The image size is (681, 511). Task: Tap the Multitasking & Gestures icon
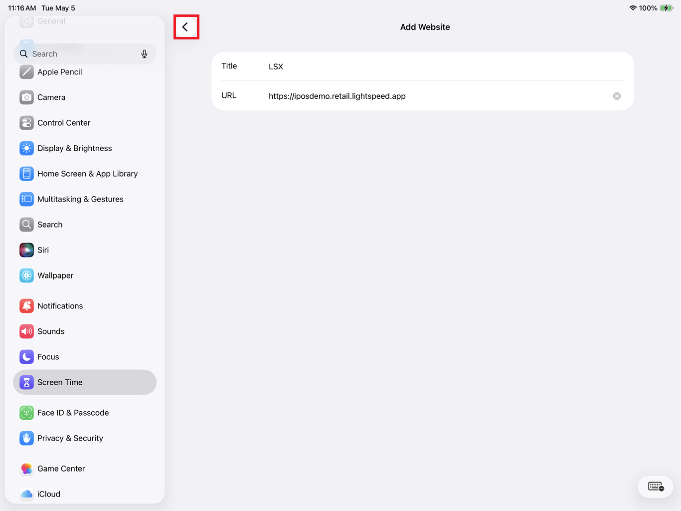click(x=27, y=199)
